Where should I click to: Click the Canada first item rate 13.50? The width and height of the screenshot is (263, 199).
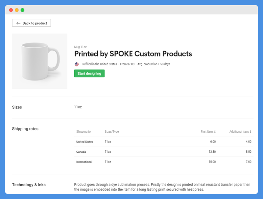tap(212, 152)
